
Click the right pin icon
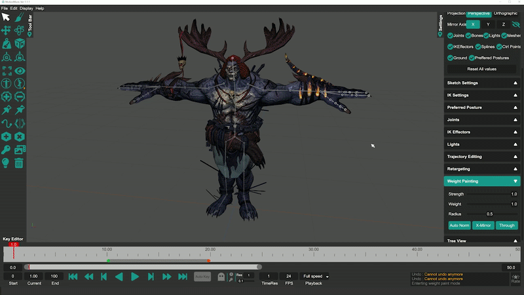pos(20,109)
